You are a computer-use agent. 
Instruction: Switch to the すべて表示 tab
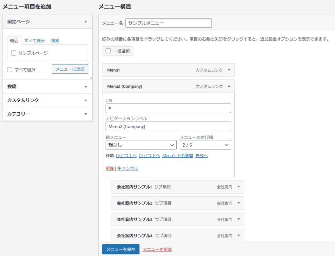35,41
